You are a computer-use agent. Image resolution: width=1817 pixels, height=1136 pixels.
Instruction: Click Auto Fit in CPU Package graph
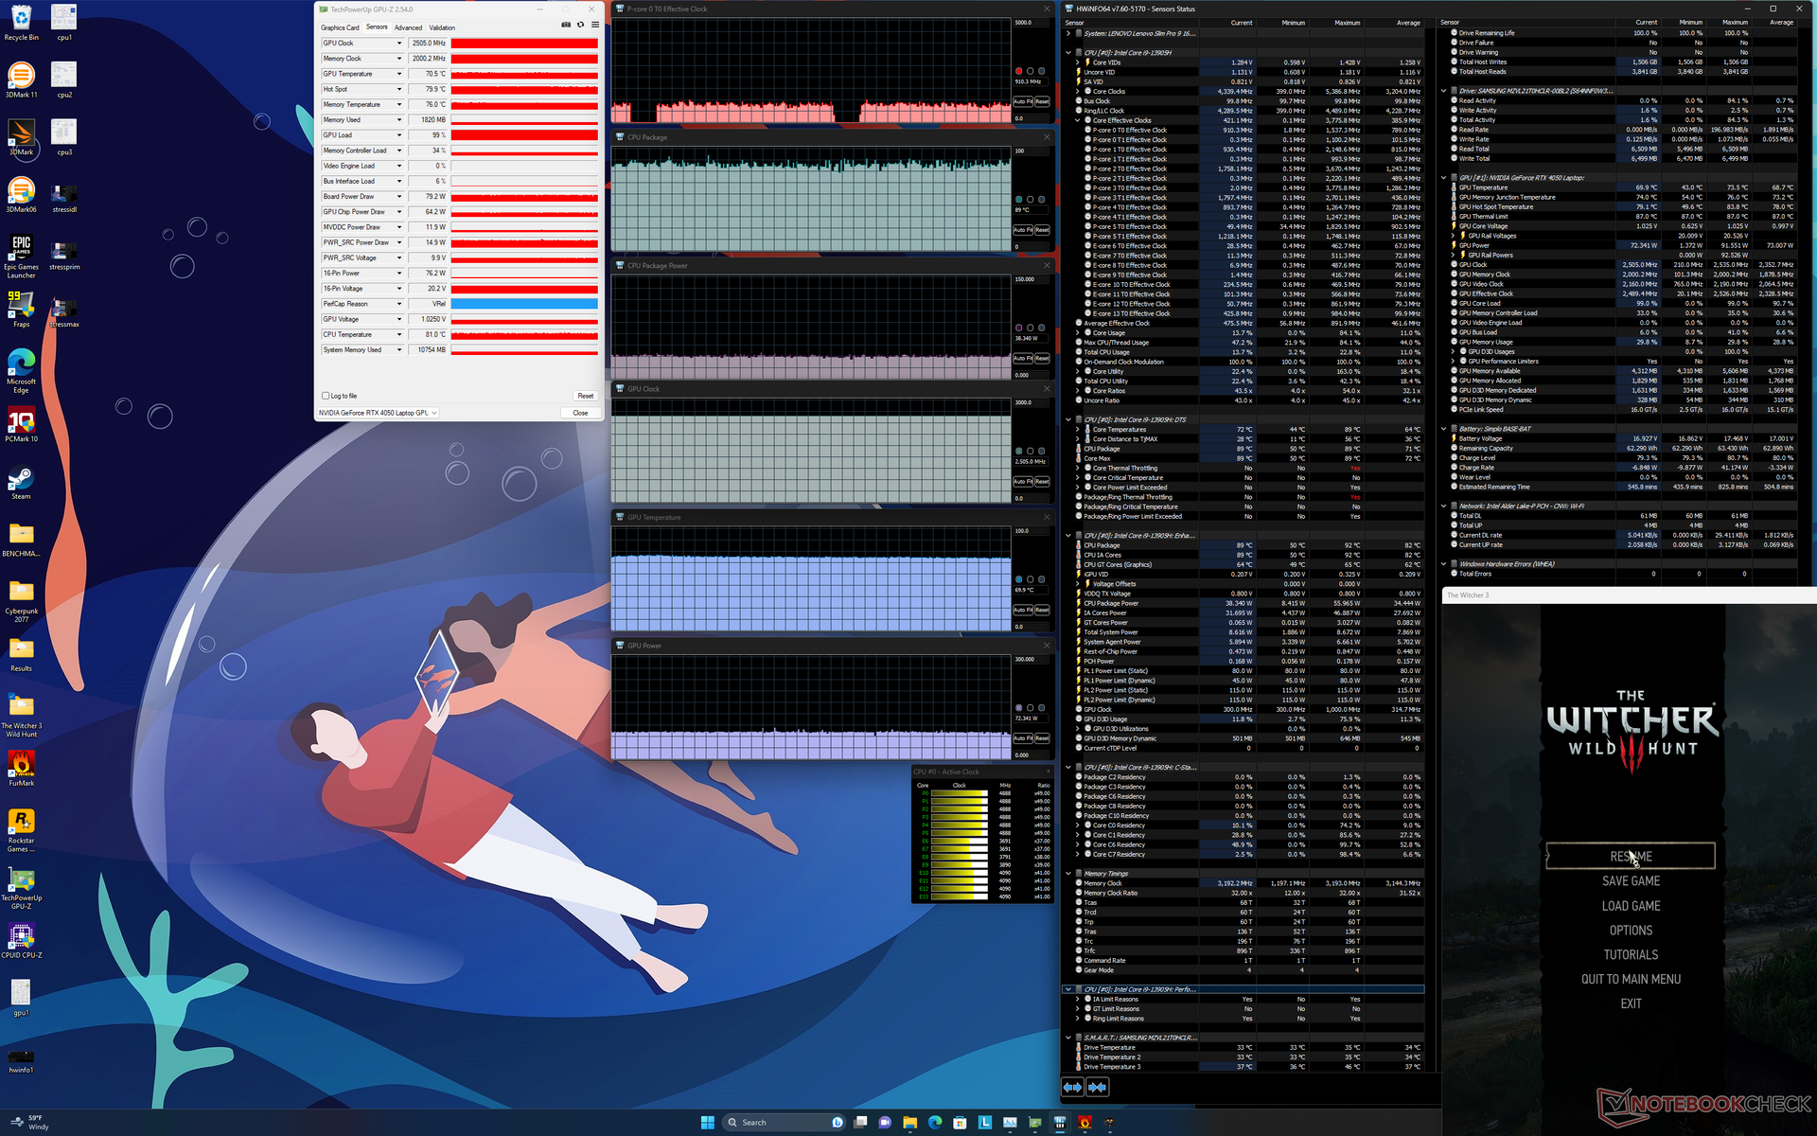[x=1022, y=230]
